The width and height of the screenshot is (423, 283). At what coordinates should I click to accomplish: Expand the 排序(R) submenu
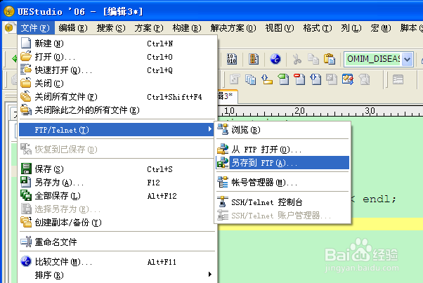[x=116, y=275]
